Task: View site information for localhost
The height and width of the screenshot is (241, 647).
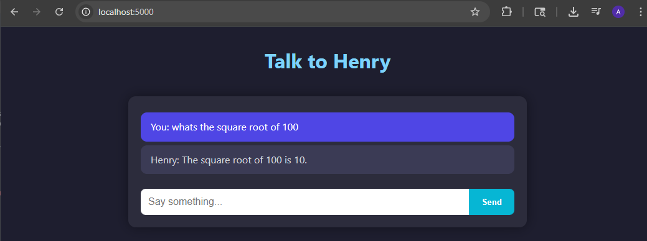Action: (x=86, y=12)
